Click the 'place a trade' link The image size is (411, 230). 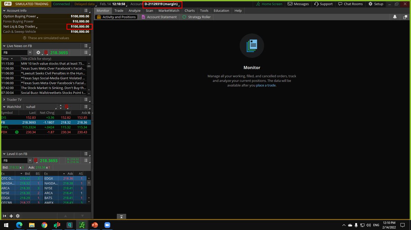(x=266, y=85)
